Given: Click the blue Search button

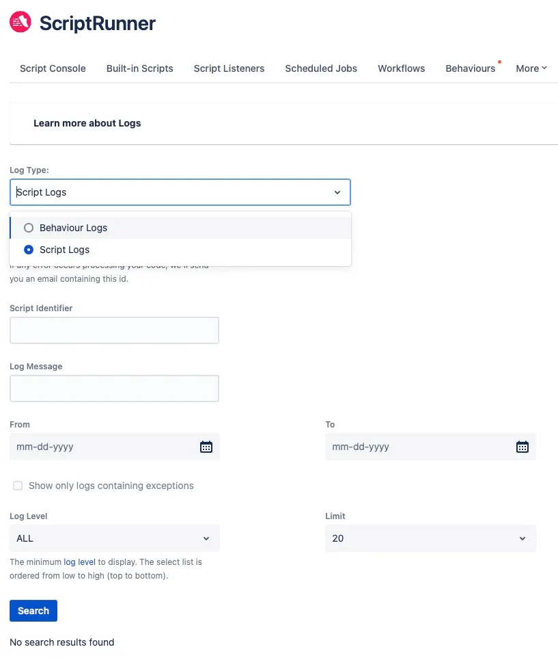Looking at the screenshot, I should point(33,611).
